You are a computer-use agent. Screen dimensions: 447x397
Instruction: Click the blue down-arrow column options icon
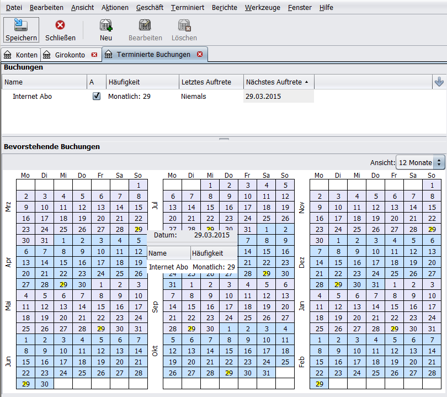pyautogui.click(x=439, y=82)
